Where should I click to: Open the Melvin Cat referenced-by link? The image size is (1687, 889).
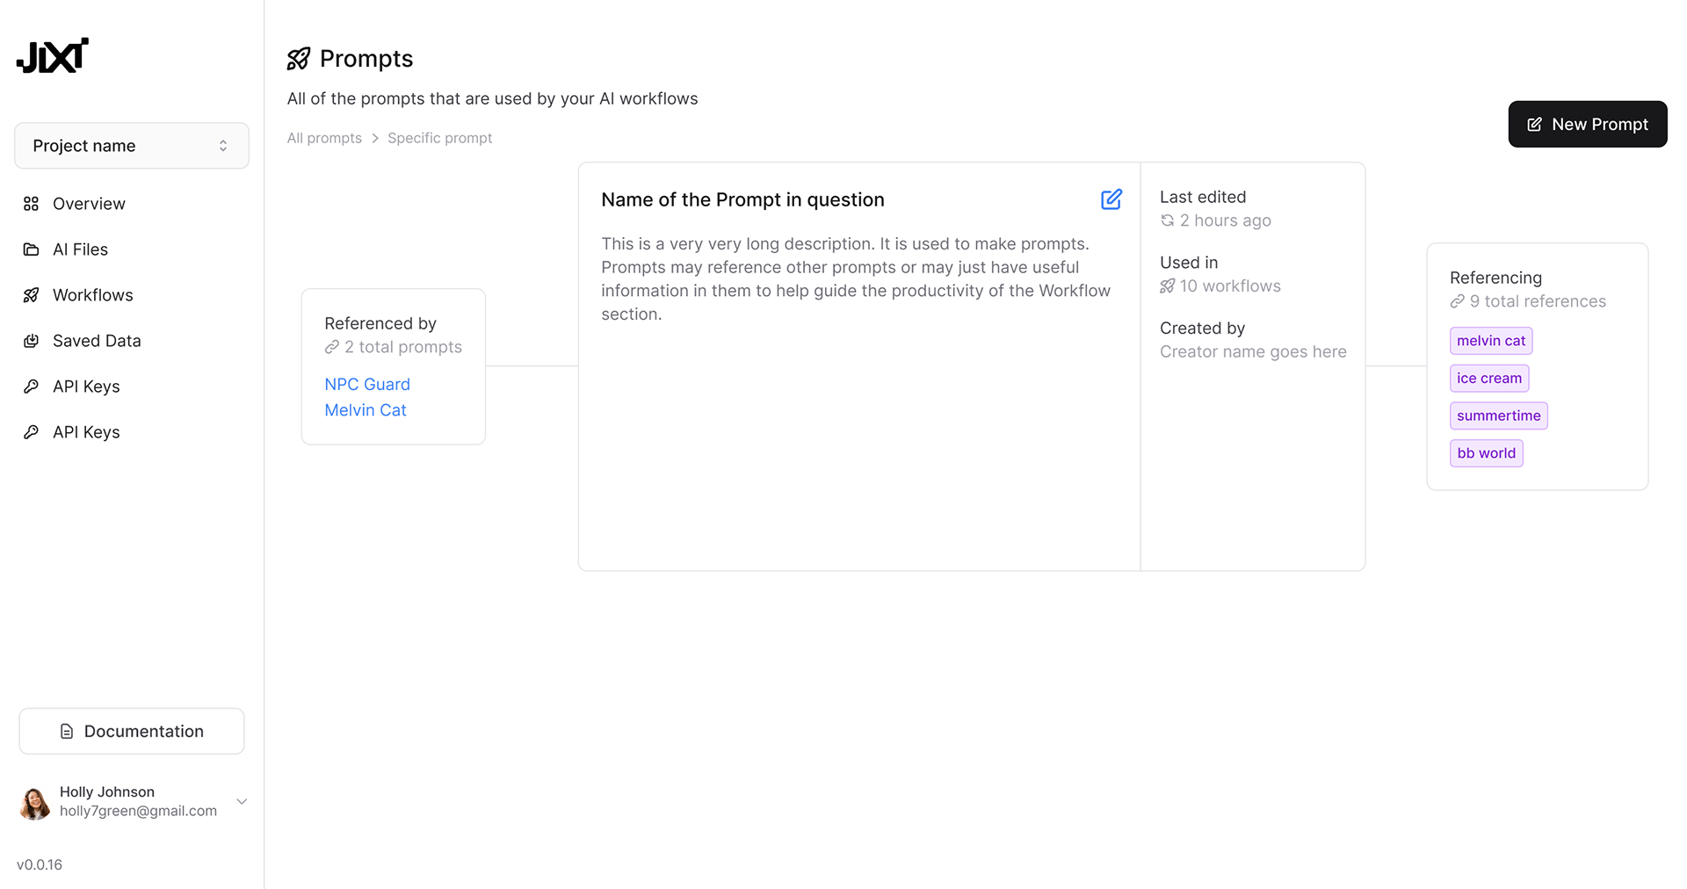366,410
